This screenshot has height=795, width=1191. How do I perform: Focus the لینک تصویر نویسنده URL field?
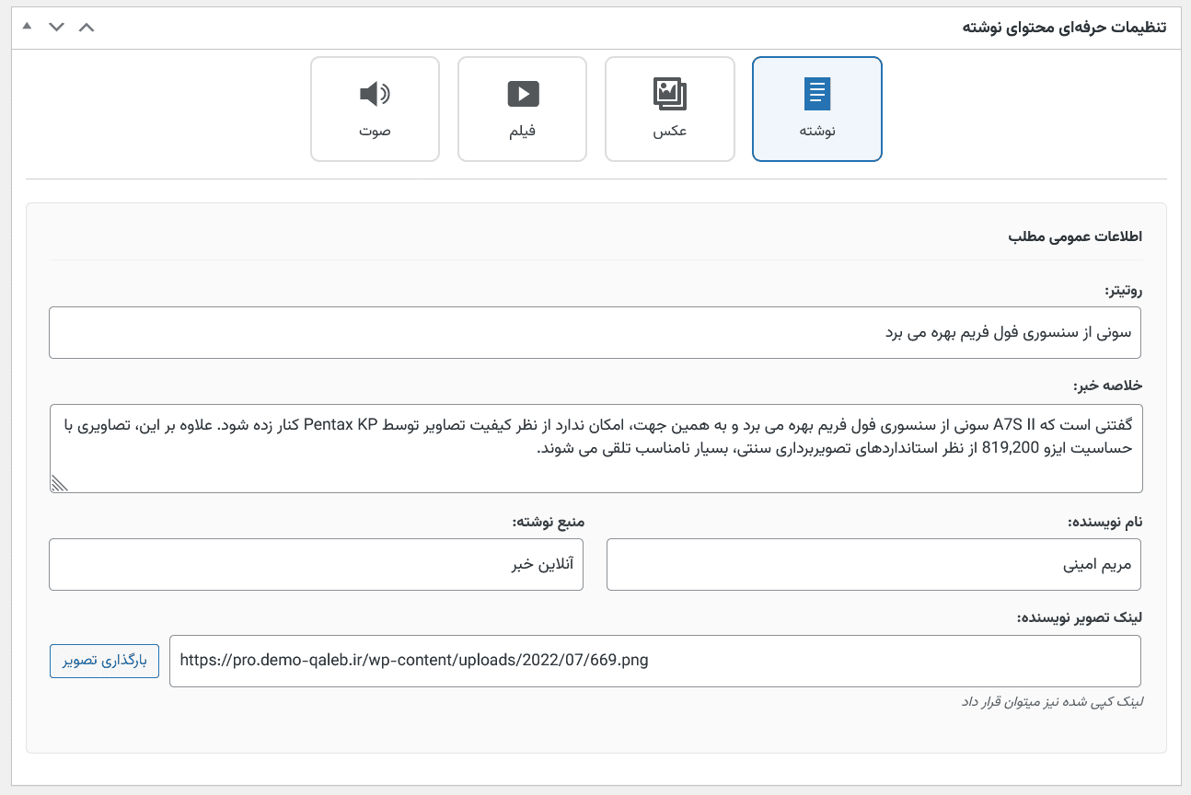[655, 661]
